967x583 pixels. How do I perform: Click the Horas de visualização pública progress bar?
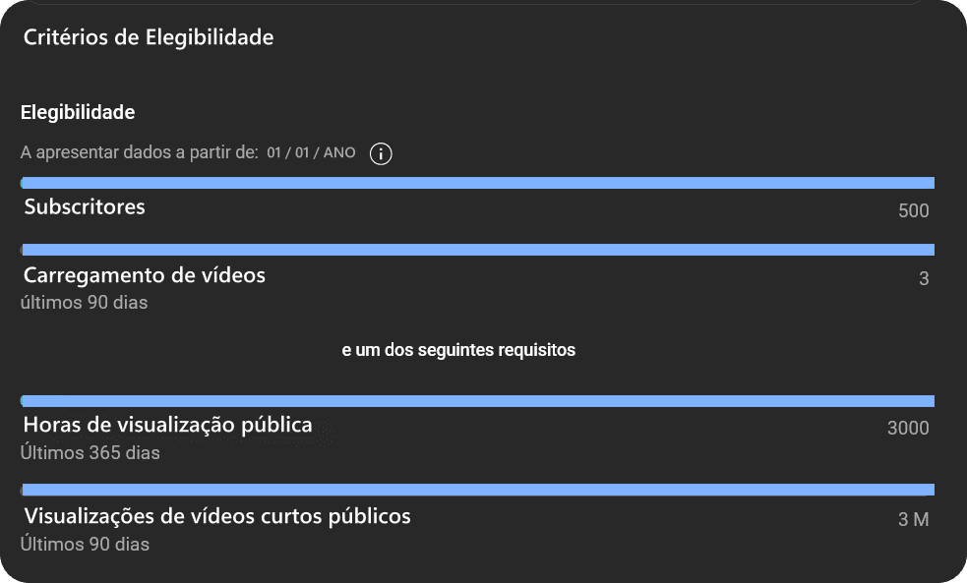point(478,401)
